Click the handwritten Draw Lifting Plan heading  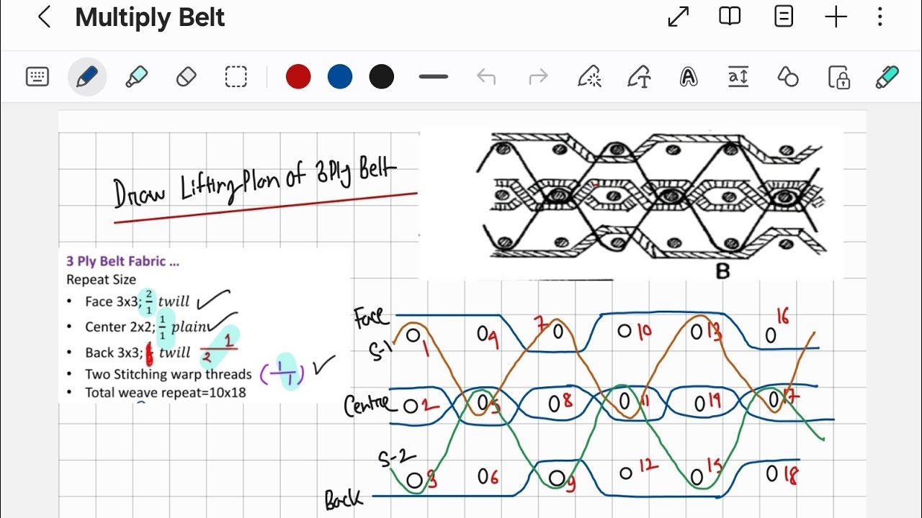point(256,183)
